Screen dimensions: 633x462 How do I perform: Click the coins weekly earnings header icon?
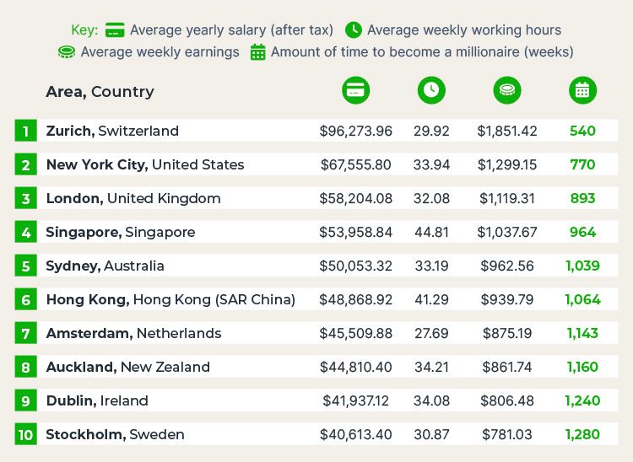[506, 90]
